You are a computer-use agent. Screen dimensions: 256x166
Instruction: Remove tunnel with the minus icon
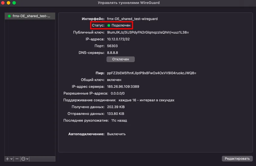tap(17, 159)
